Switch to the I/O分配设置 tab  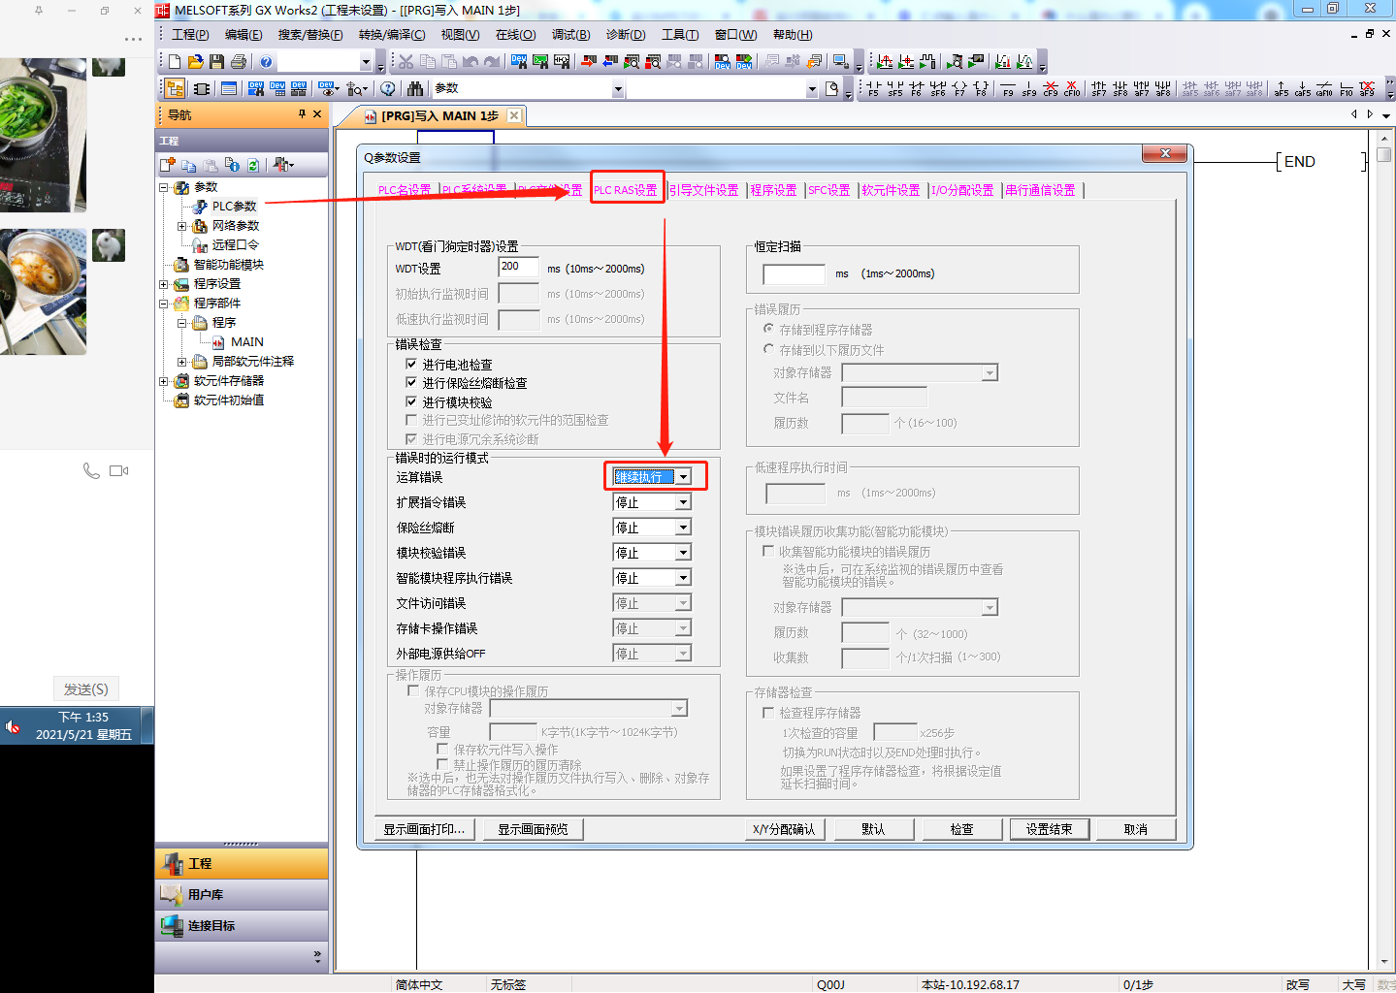pos(962,190)
